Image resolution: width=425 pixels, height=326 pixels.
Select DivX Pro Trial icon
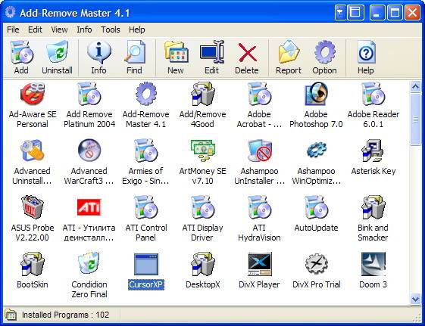(317, 264)
